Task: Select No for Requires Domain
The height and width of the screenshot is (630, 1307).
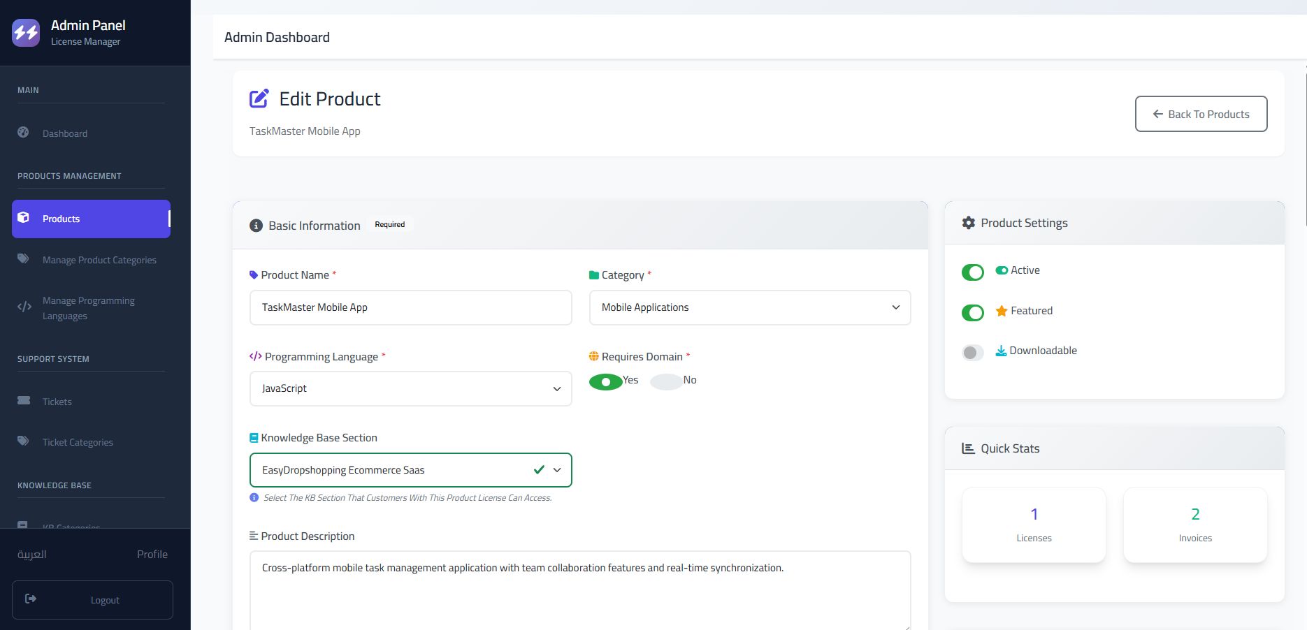Action: (667, 381)
